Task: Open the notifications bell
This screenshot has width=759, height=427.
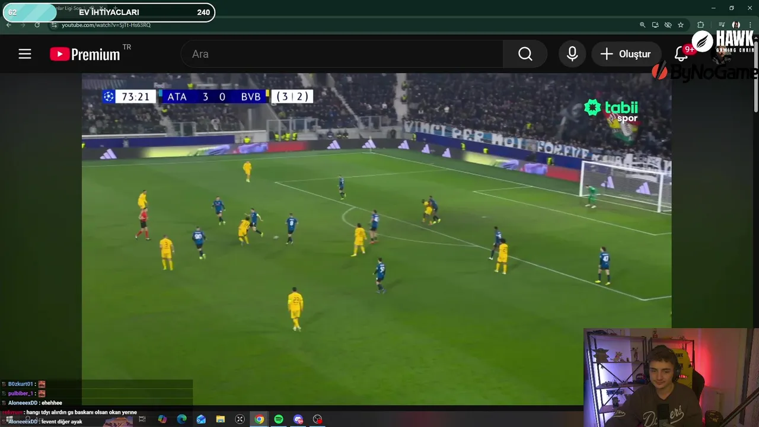Action: [x=681, y=54]
